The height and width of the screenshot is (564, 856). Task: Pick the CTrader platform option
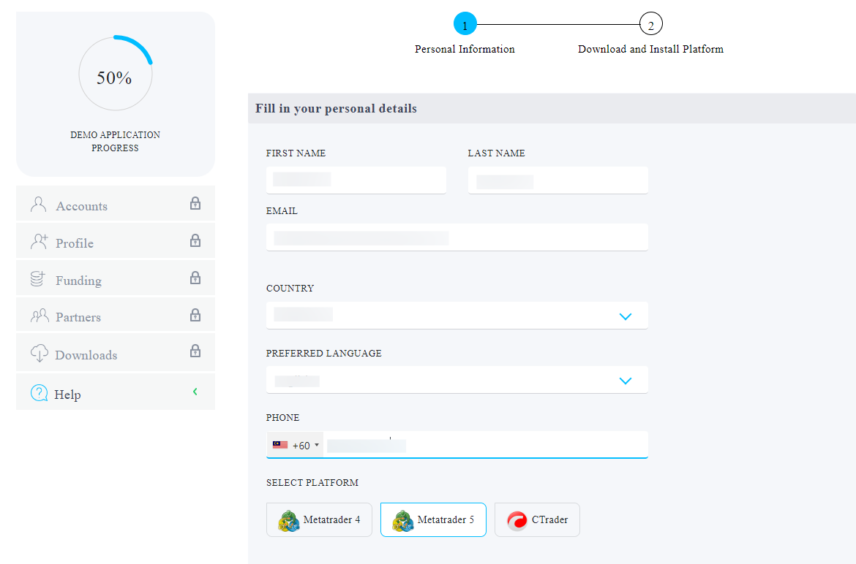[537, 520]
